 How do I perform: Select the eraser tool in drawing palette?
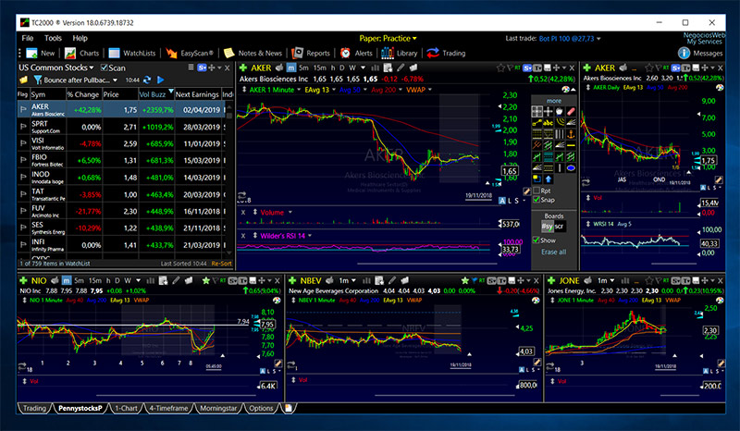(x=571, y=111)
